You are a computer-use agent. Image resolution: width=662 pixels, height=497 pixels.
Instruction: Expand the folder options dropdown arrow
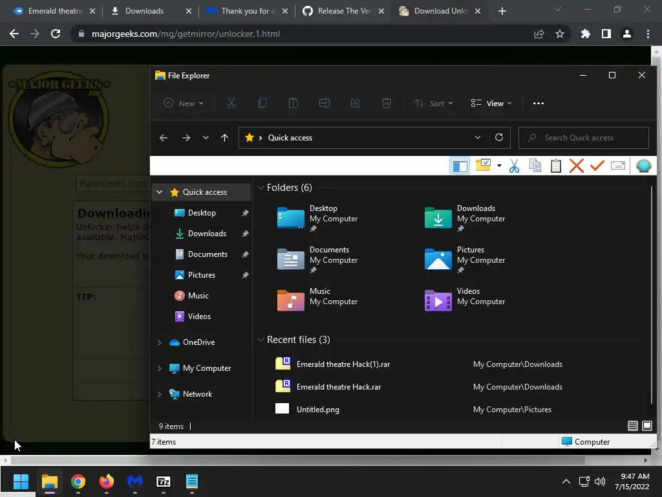(x=500, y=166)
